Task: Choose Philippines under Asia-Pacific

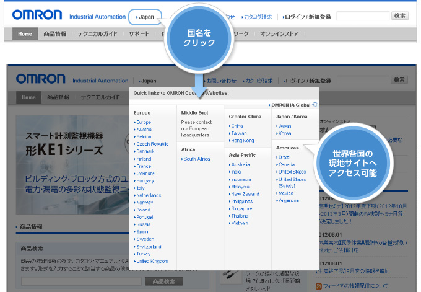Action: coord(241,201)
